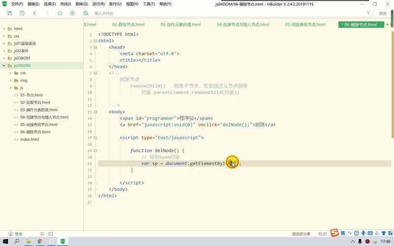Open 02-获取节点.html in the file tree
The image size is (394, 246).
click(35, 102)
